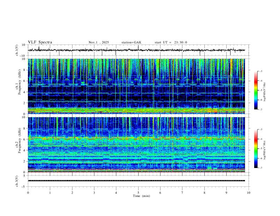Click the upper ch.1 PSD color bar
Viewport: 280px width, 216px height.
256,90
